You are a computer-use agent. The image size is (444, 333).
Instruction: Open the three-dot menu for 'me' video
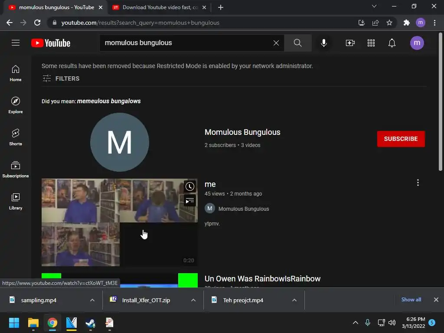click(418, 183)
